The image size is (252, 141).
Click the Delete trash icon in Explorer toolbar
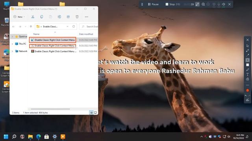(x=77, y=17)
